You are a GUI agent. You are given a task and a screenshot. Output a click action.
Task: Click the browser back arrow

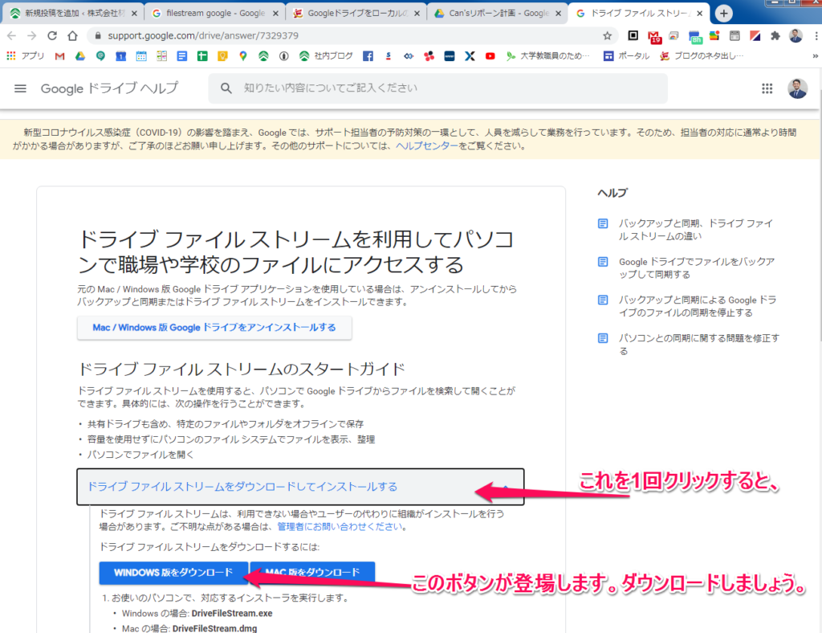point(11,35)
